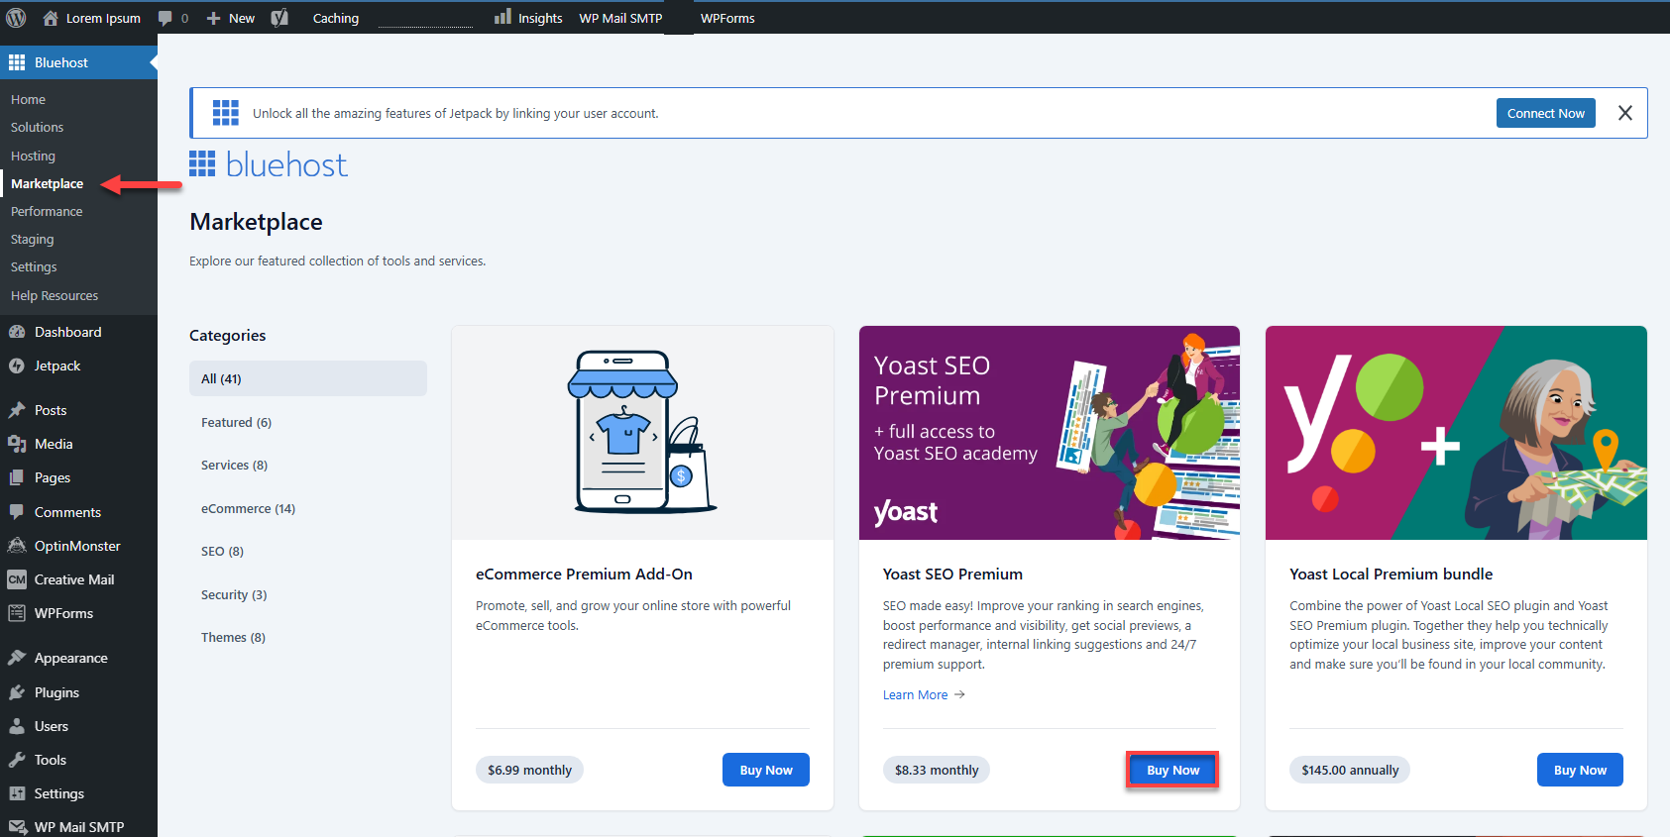Click the bluehost logo above Marketplace
The width and height of the screenshot is (1670, 837).
269,164
